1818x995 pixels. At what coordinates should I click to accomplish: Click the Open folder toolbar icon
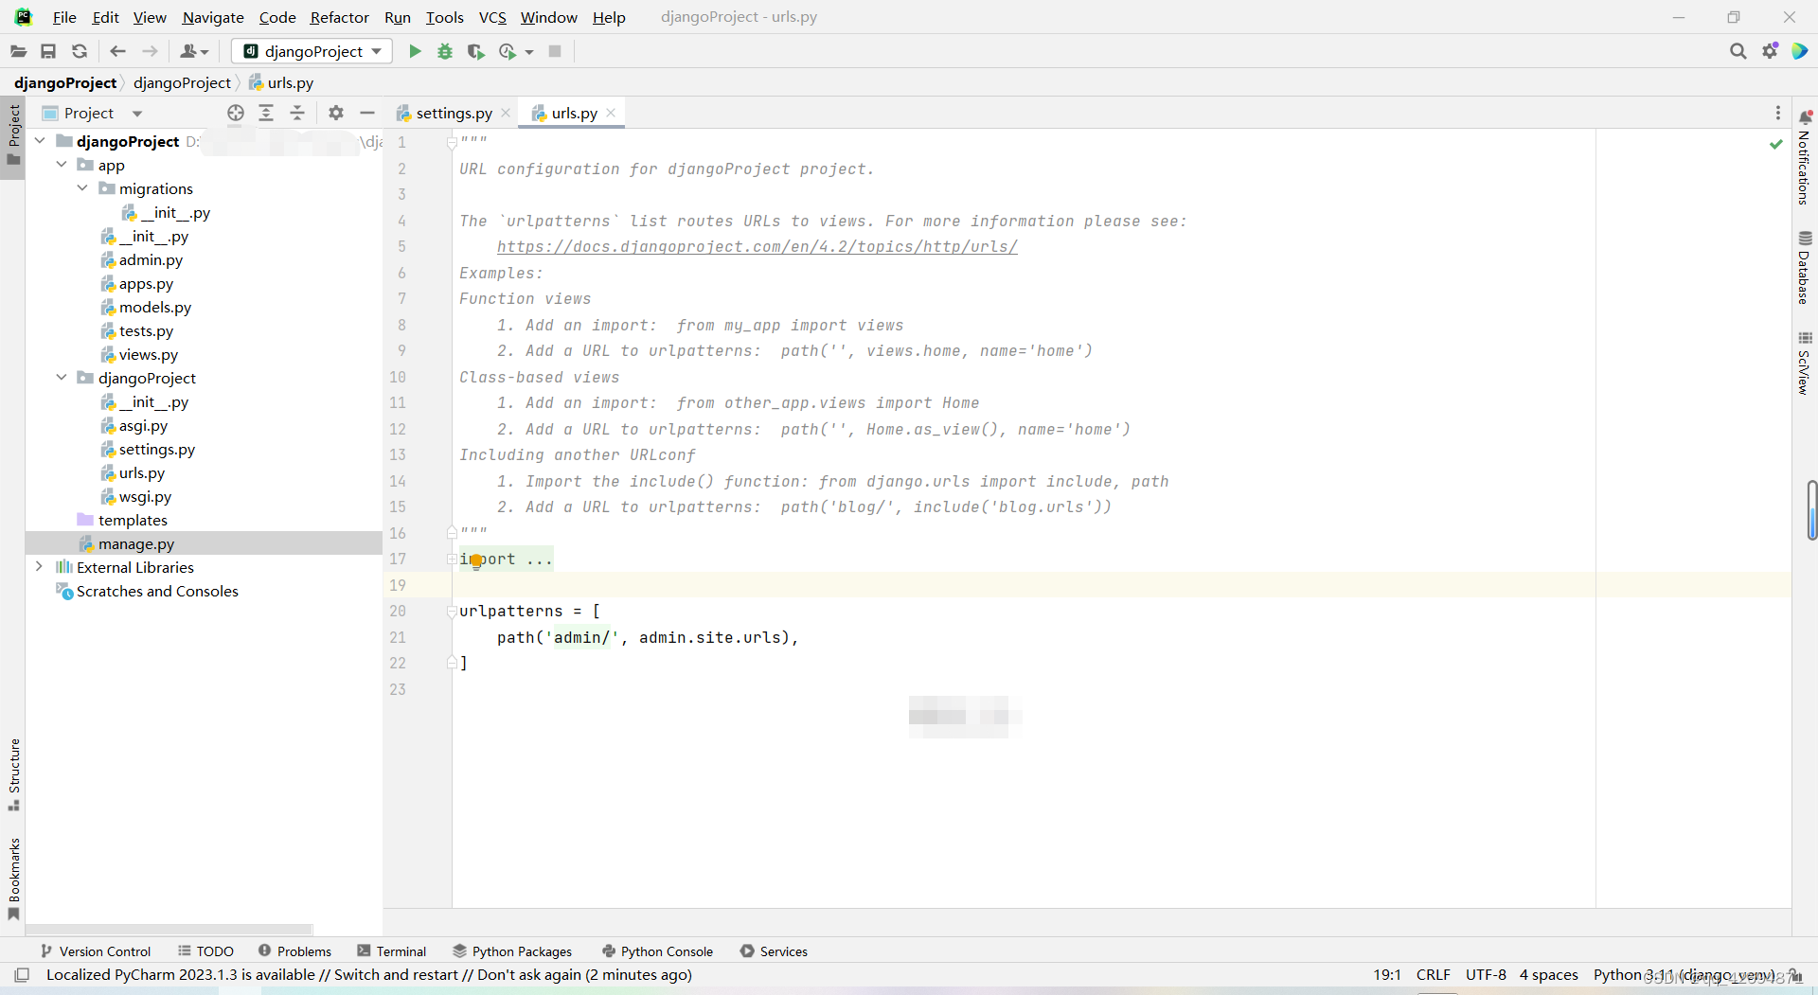pos(18,51)
